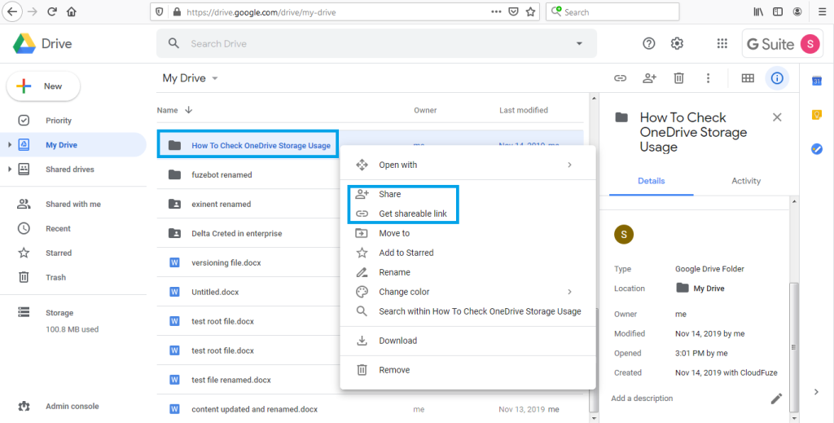The width and height of the screenshot is (834, 423).
Task: Switch to the Details tab
Action: coord(651,181)
